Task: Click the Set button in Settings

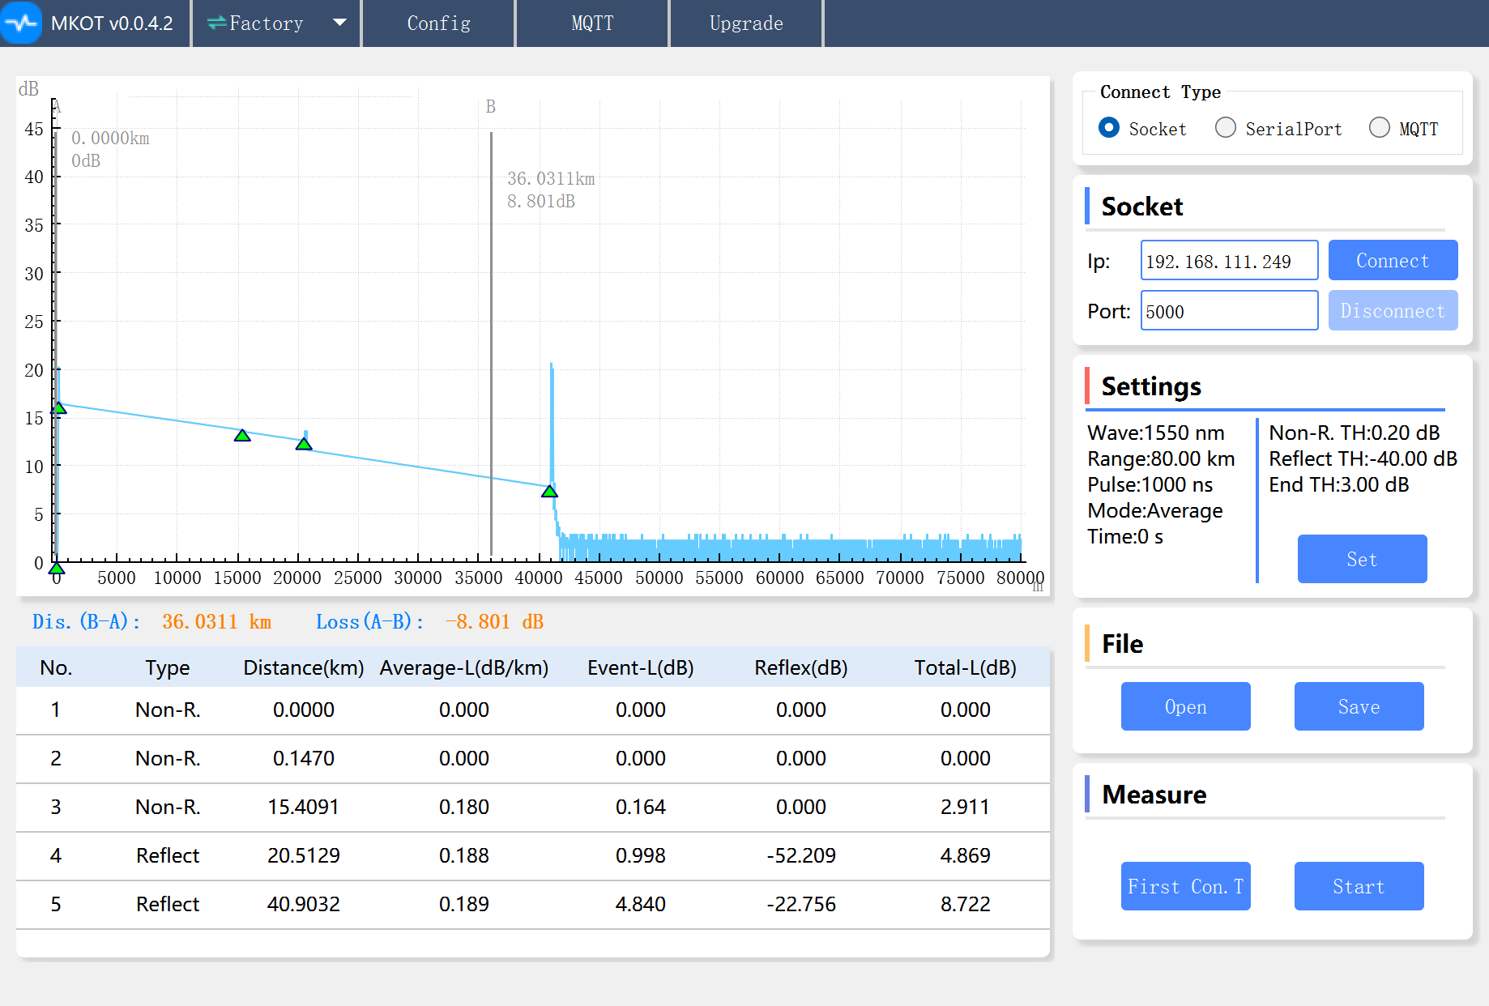Action: 1362,559
